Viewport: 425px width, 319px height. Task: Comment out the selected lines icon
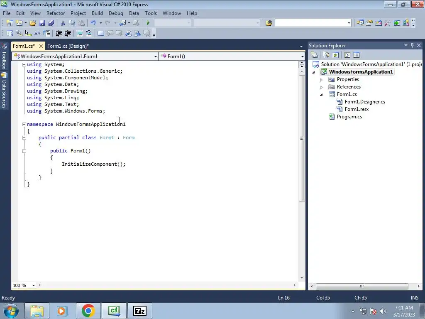[80, 33]
